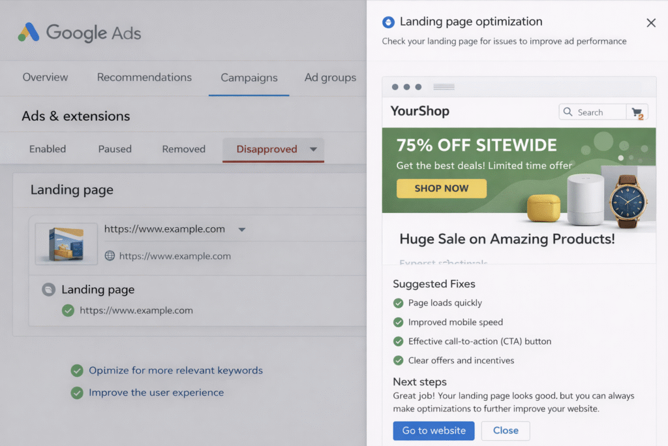Screen dimensions: 668x446
Task: Click the globe icon beside example.com URL
Action: click(110, 256)
